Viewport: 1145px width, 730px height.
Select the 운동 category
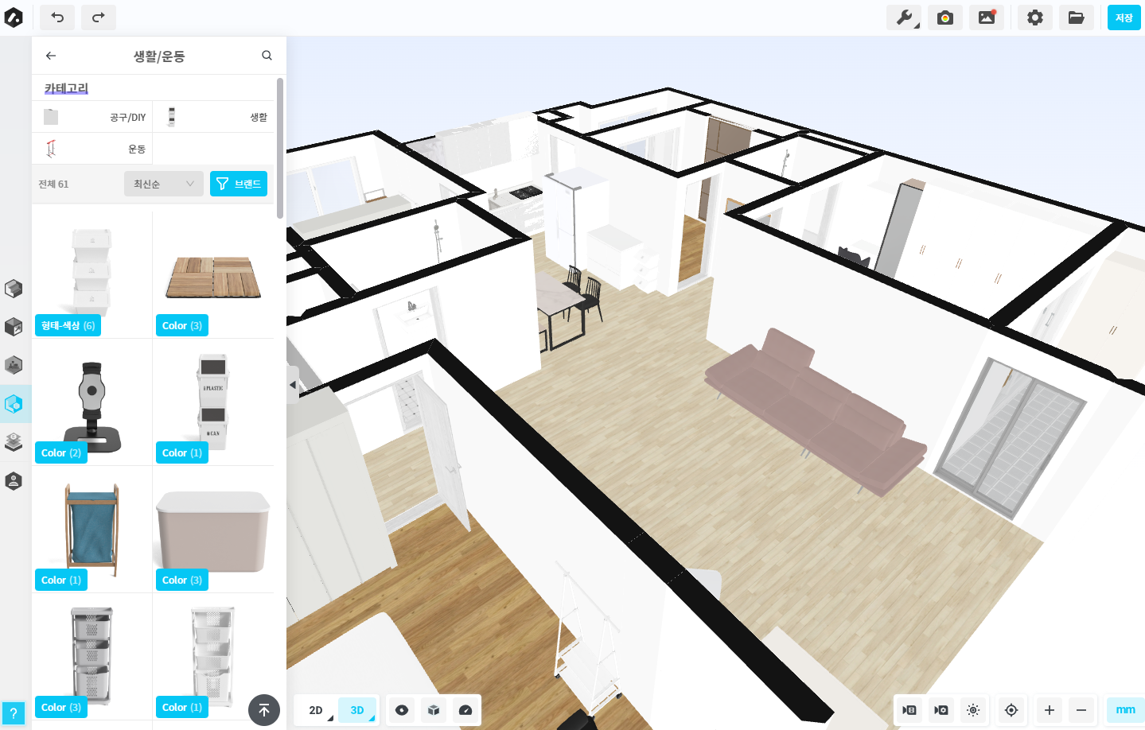[92, 149]
